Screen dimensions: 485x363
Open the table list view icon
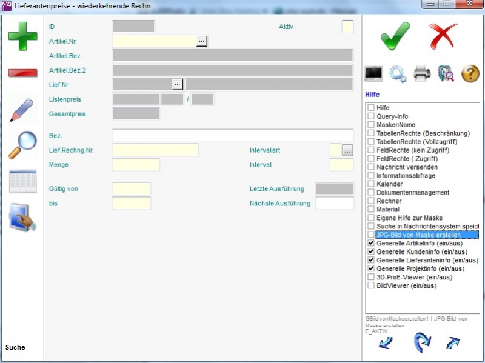click(22, 181)
